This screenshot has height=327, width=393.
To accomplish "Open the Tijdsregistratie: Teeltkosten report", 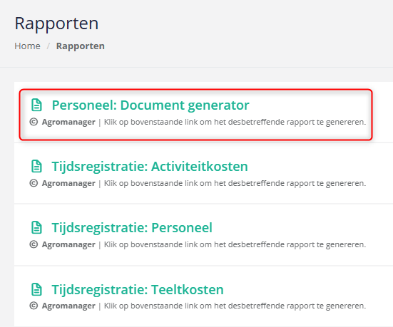I will (138, 290).
